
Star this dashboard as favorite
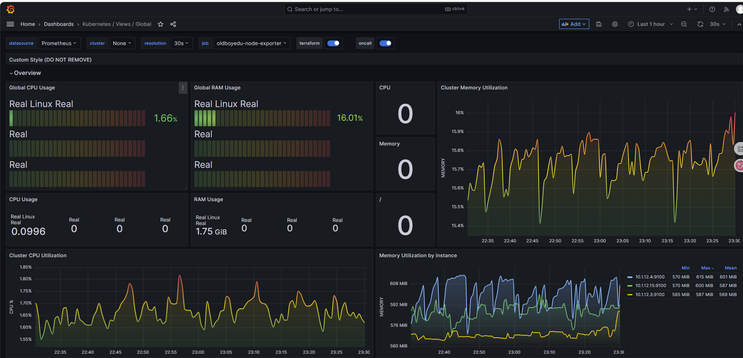point(160,24)
